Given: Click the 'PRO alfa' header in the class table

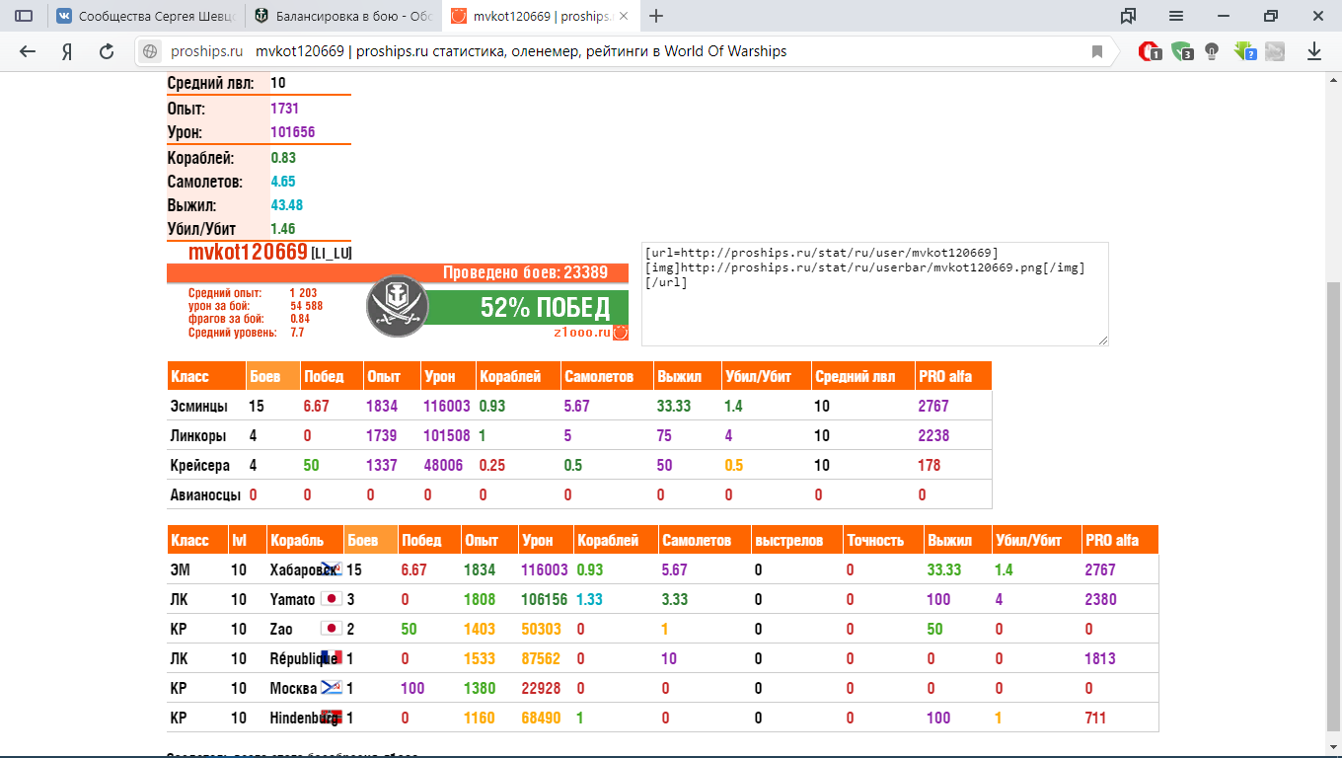Looking at the screenshot, I should point(944,376).
